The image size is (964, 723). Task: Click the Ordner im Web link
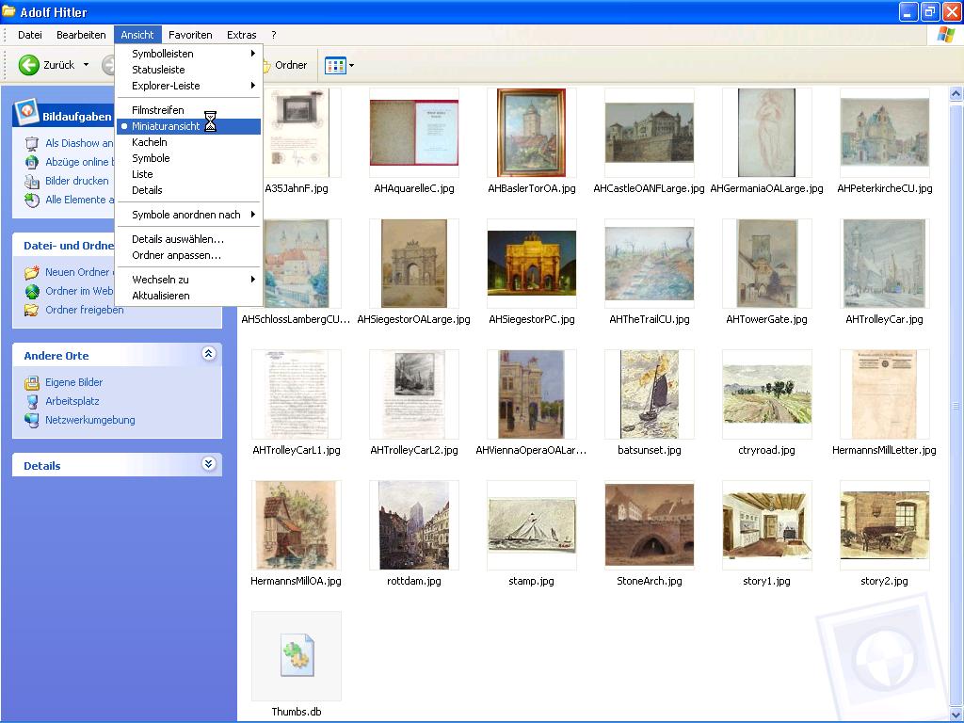[79, 291]
